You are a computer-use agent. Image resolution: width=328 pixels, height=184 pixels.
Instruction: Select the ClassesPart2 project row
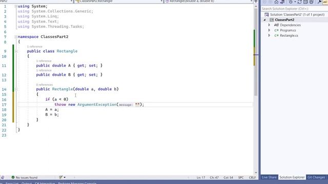294,20
